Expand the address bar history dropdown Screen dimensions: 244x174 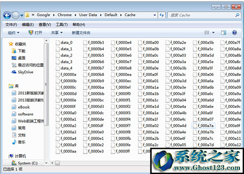pos(155,15)
